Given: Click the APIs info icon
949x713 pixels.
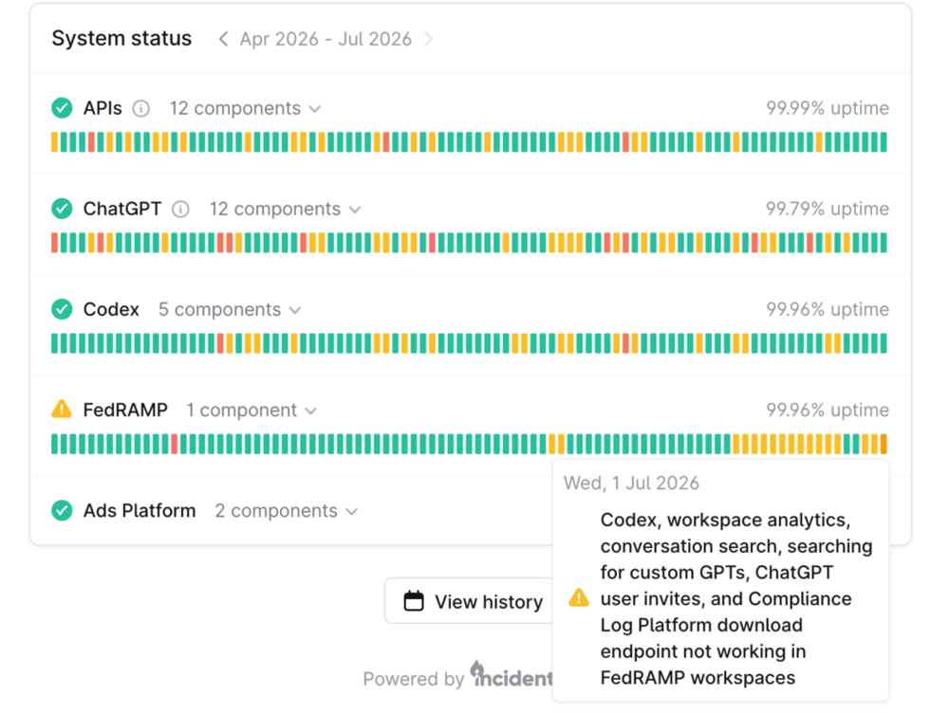Looking at the screenshot, I should (141, 108).
